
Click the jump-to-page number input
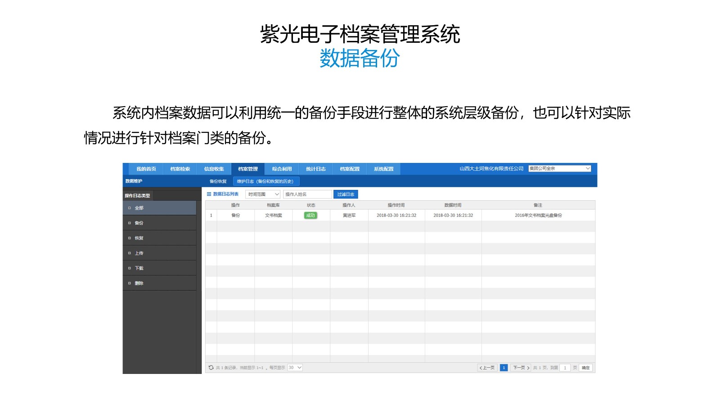tap(565, 368)
